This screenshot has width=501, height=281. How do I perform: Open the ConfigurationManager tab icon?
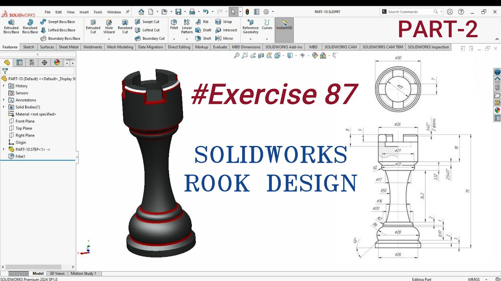32,62
